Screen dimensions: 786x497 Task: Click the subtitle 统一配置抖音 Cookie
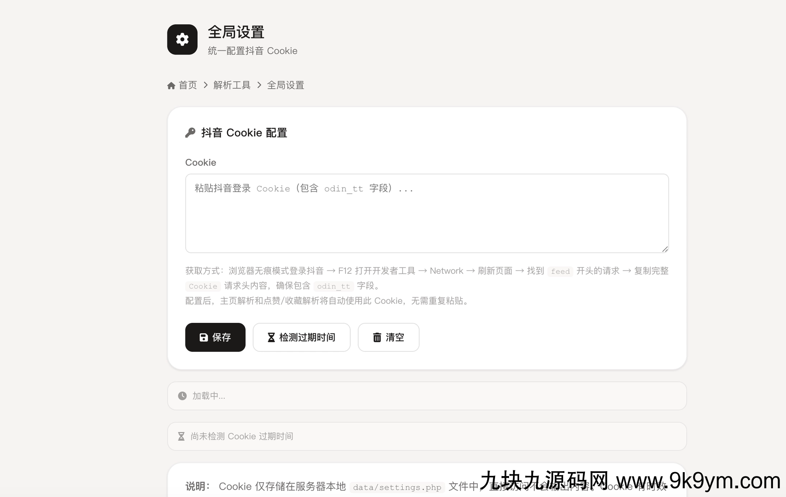[x=253, y=51]
